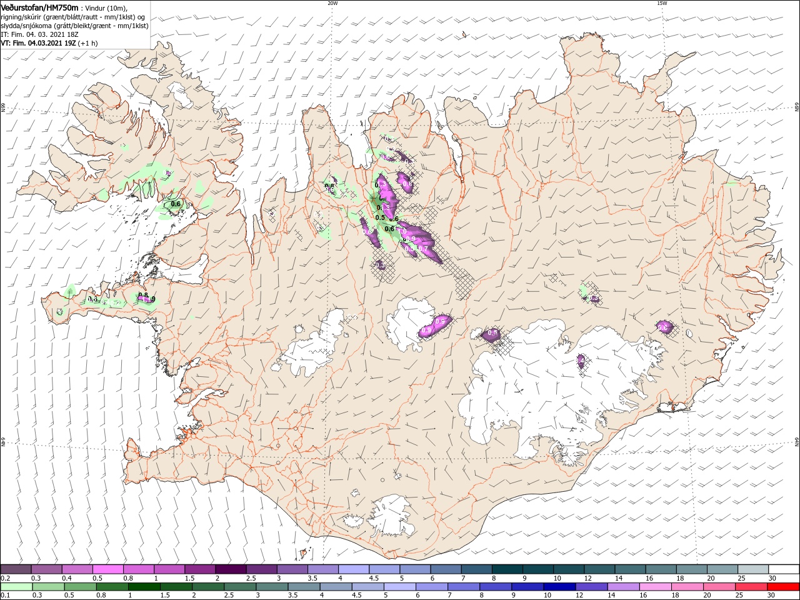Pick upper scale swatch between 18 and 20
This screenshot has width=800, height=600.
pos(691,569)
